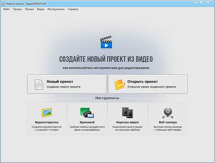Open the Видео menu
Image resolution: width=215 pixels, height=163 pixels.
(40, 9)
